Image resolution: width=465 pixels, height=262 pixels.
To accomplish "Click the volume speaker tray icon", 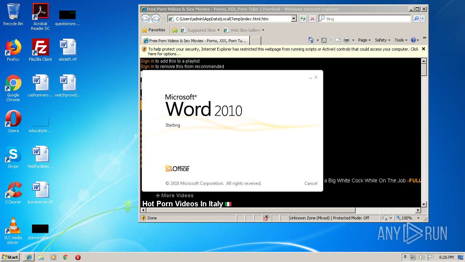I will pyautogui.click(x=421, y=257).
